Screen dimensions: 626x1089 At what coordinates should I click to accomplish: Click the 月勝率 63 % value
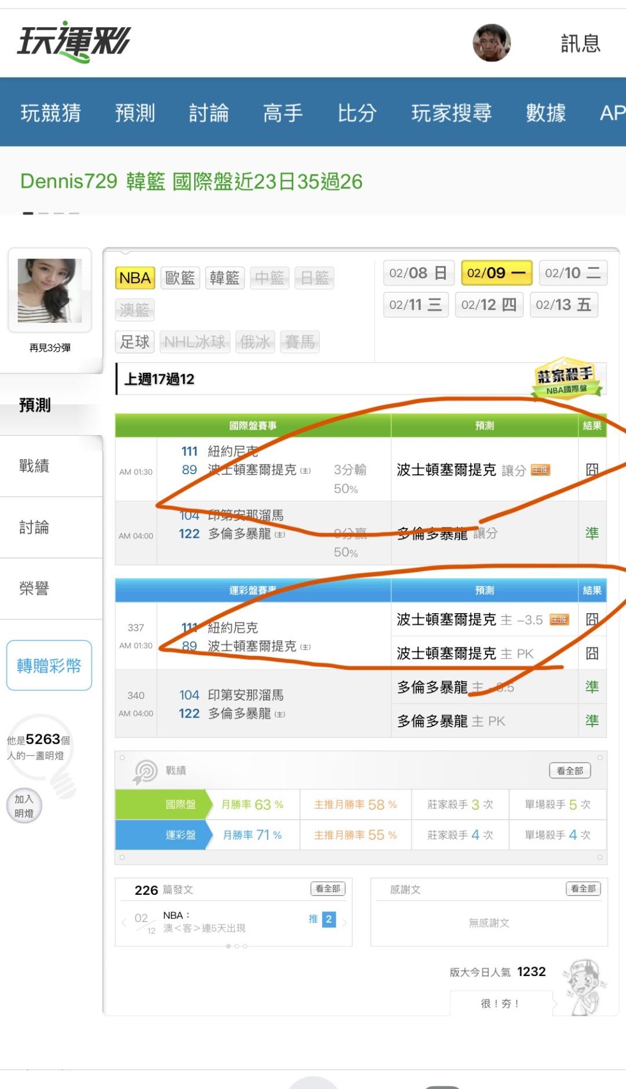[x=253, y=804]
